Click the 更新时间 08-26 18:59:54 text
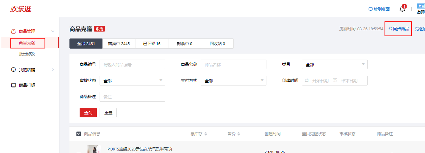 pyautogui.click(x=361, y=29)
